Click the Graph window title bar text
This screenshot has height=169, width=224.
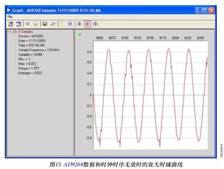[x=56, y=10]
